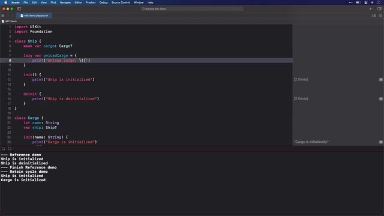
Task: Click 'deinit {' on line 15
Action: coord(32,94)
